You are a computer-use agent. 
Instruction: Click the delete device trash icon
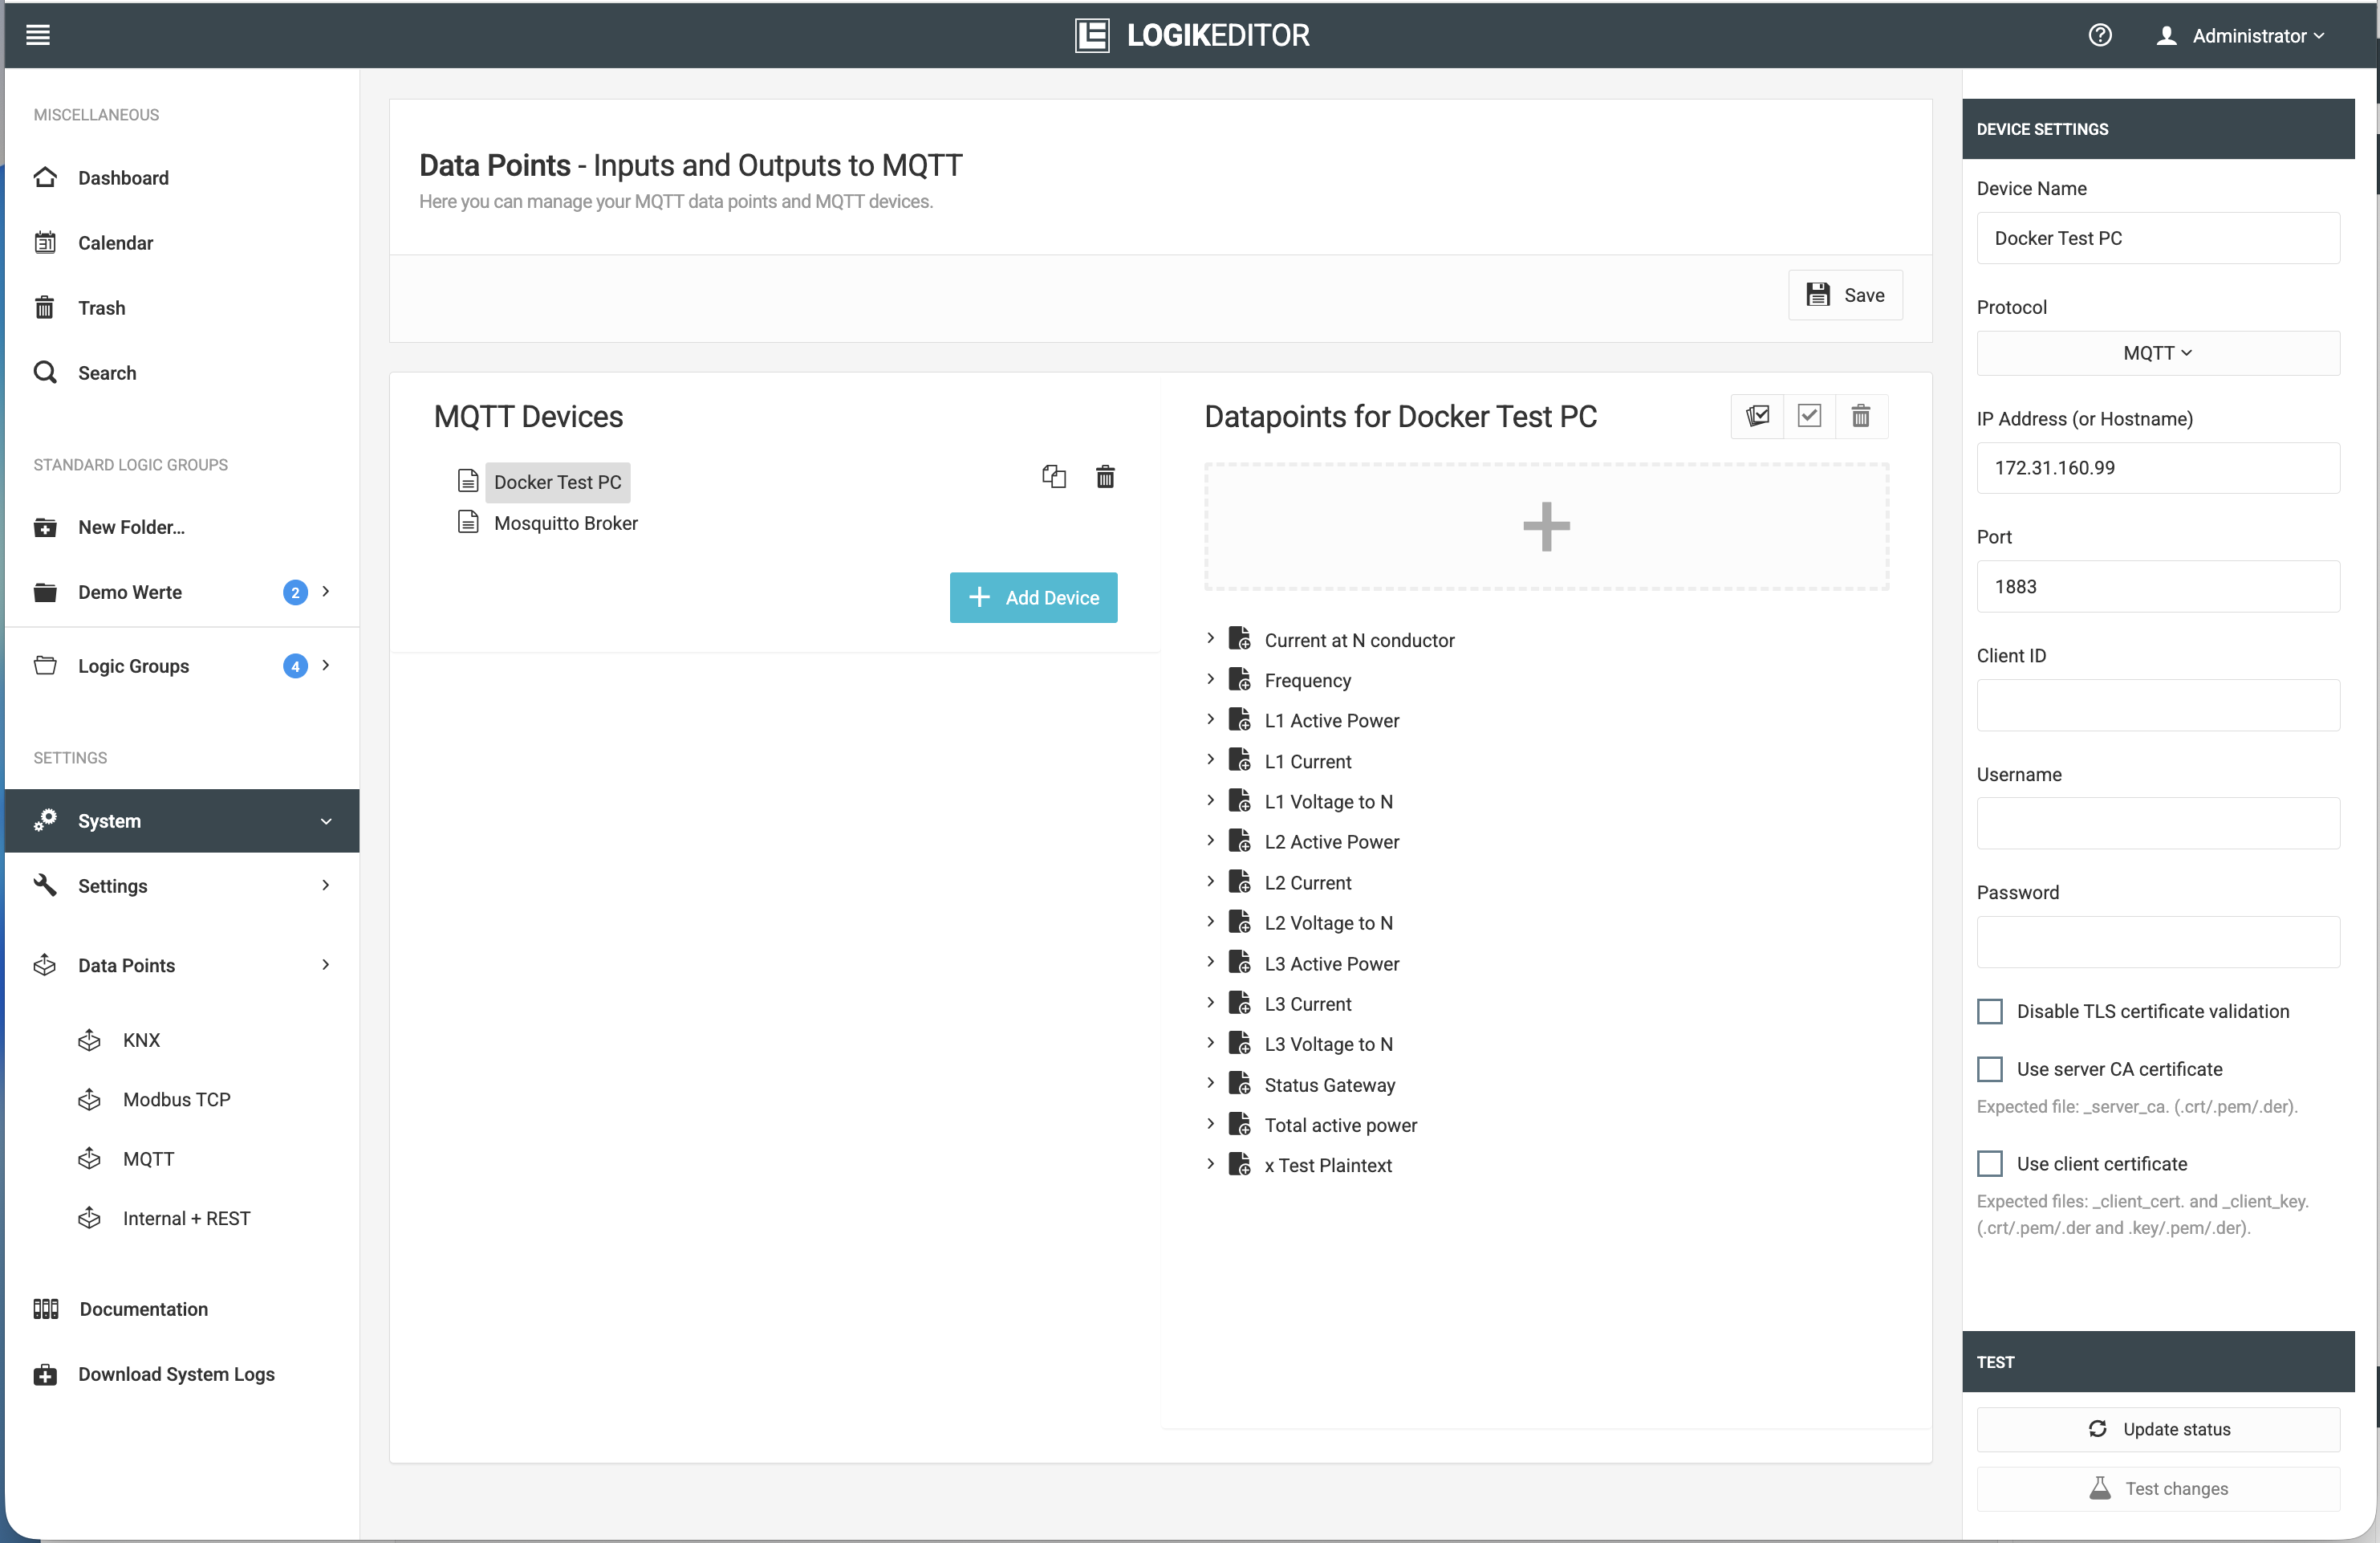point(1105,476)
